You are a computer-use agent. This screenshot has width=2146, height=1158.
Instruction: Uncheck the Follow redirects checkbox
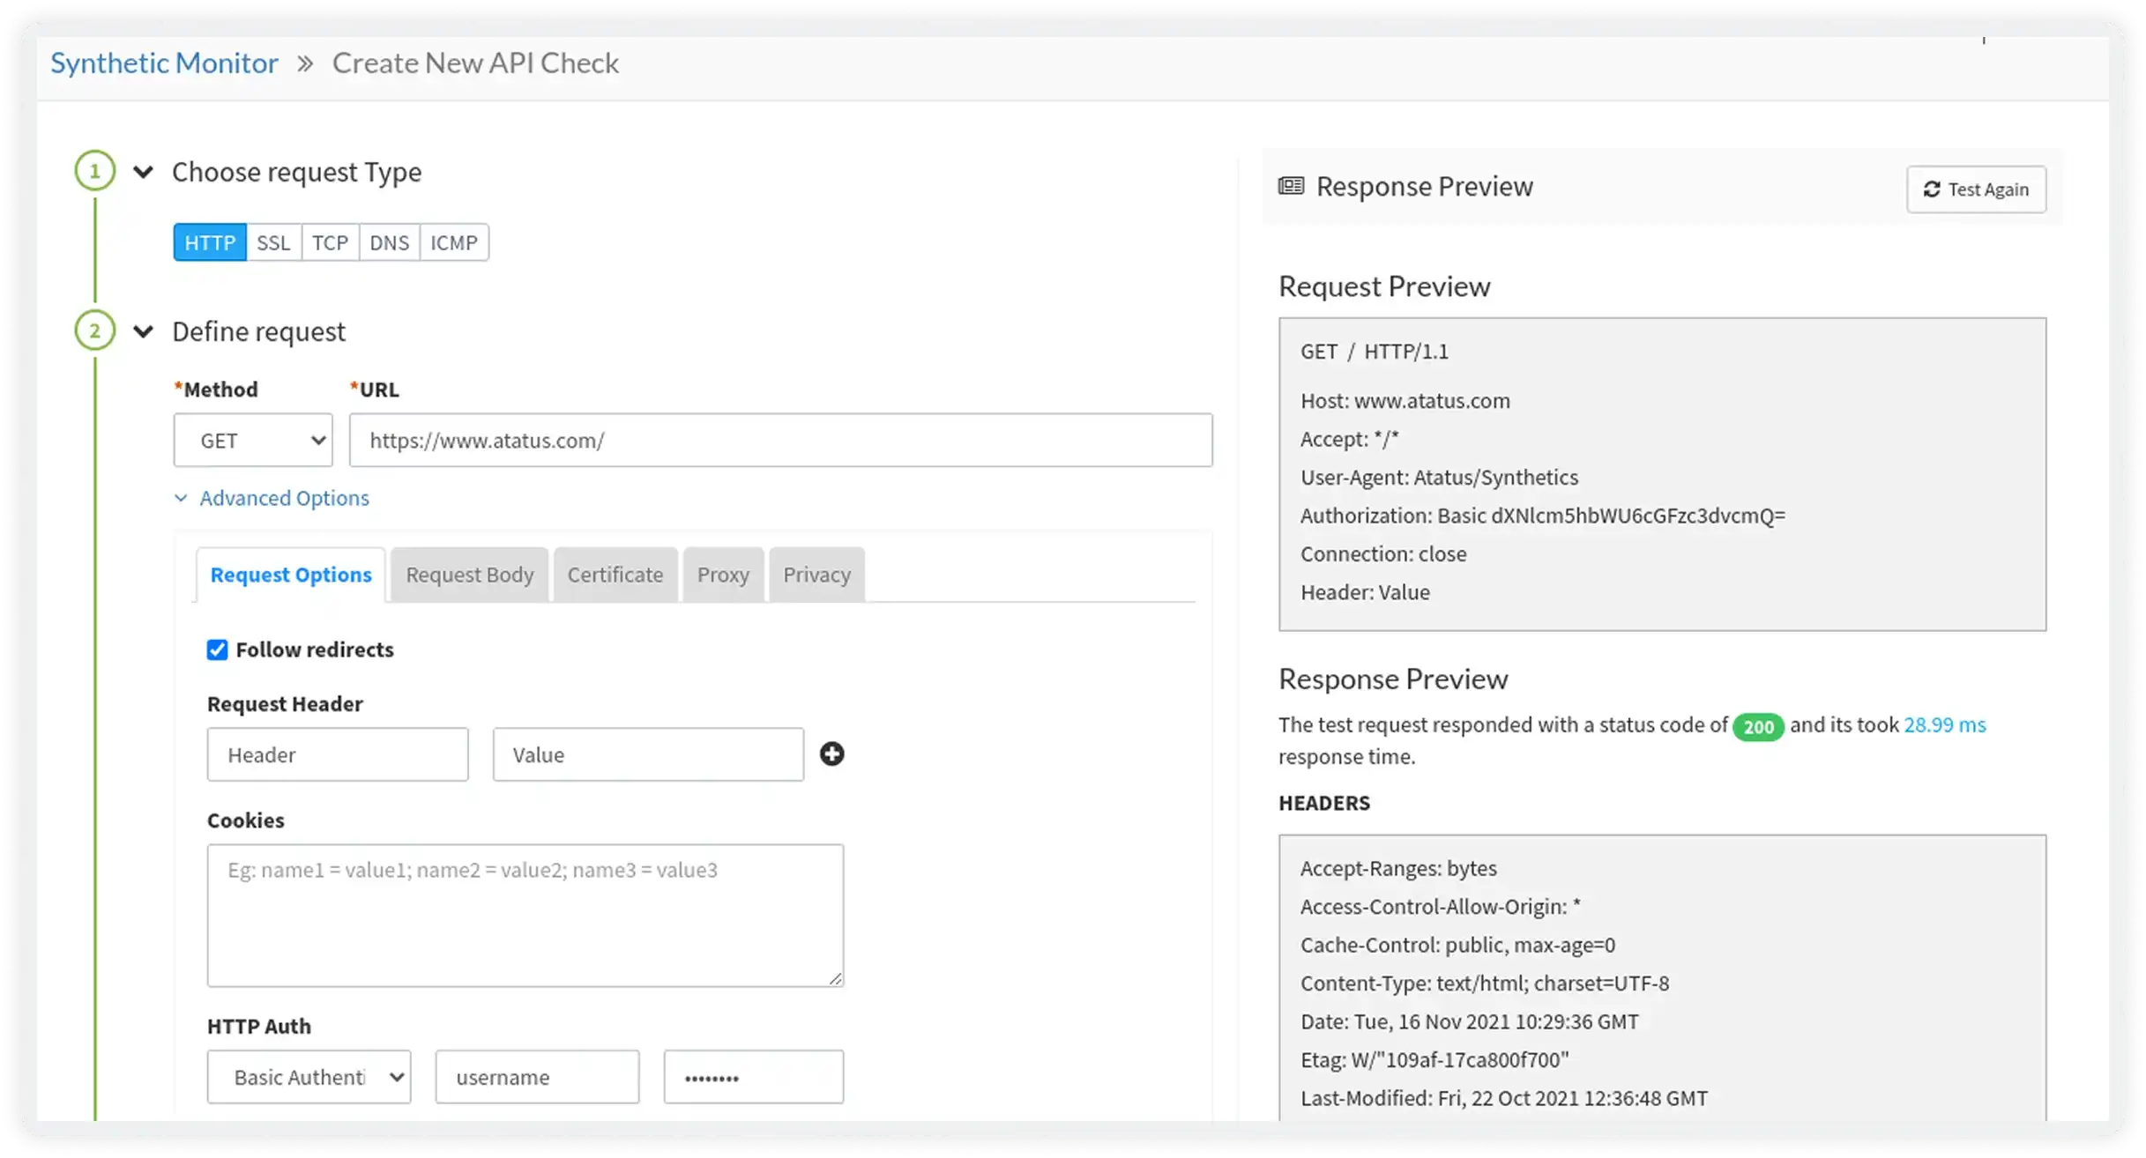tap(217, 650)
